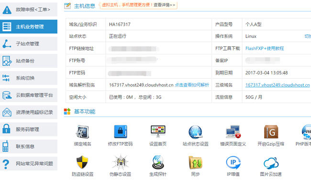This screenshot has height=191, width=311.
Task: Open the 绑定域名 domain binding icon
Action: click(82, 132)
